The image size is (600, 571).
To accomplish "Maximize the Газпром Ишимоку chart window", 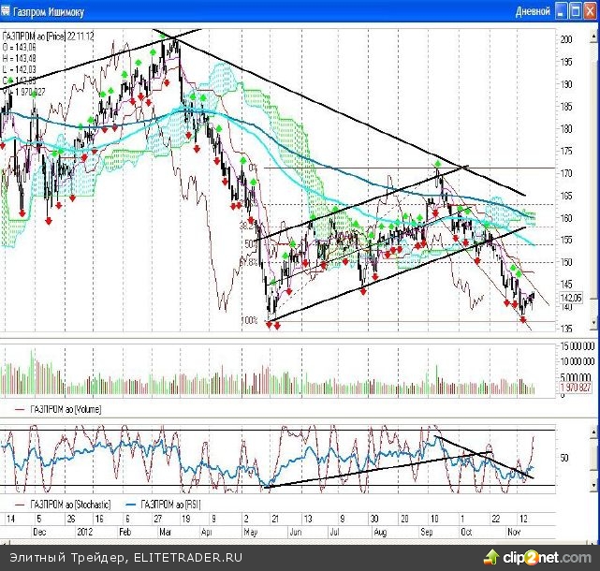I will [x=577, y=11].
